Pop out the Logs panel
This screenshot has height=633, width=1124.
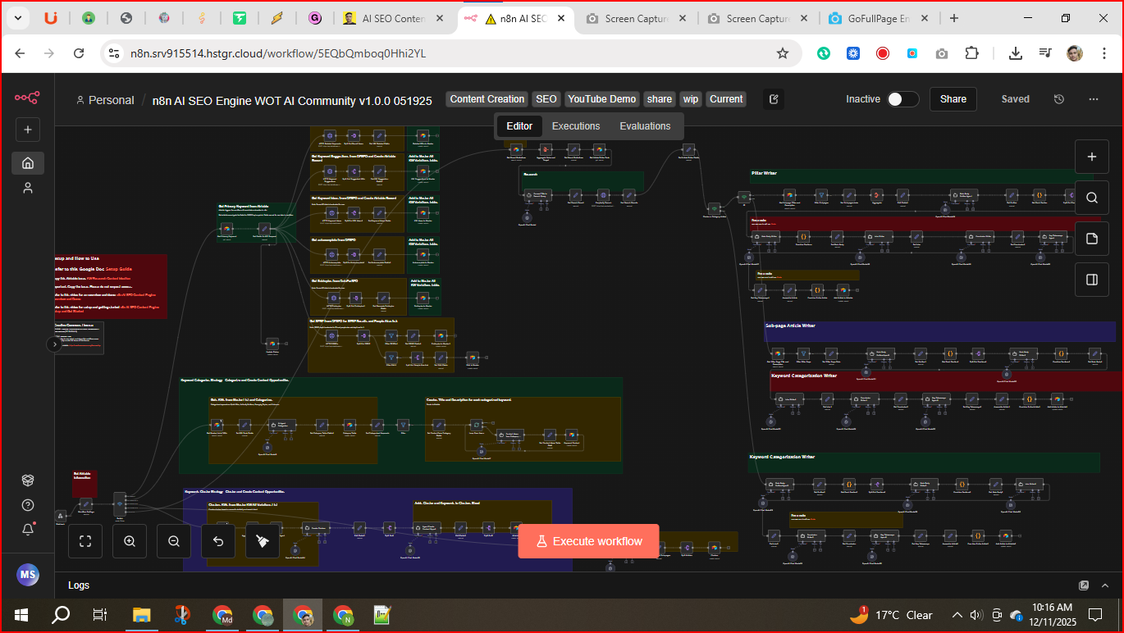1084,585
